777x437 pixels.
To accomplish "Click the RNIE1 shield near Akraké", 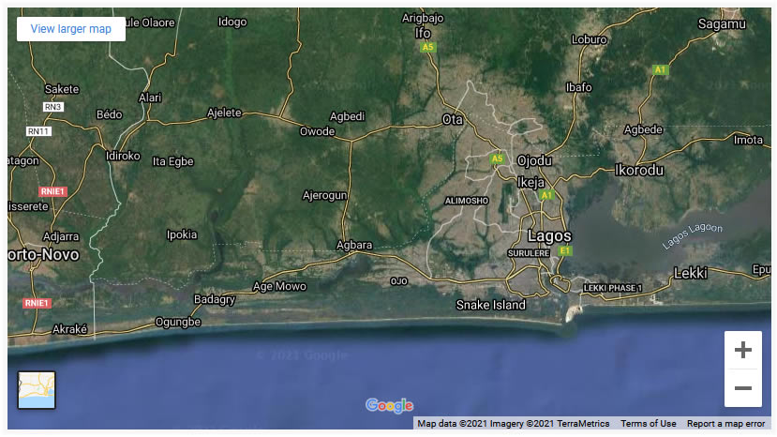I will pyautogui.click(x=37, y=304).
